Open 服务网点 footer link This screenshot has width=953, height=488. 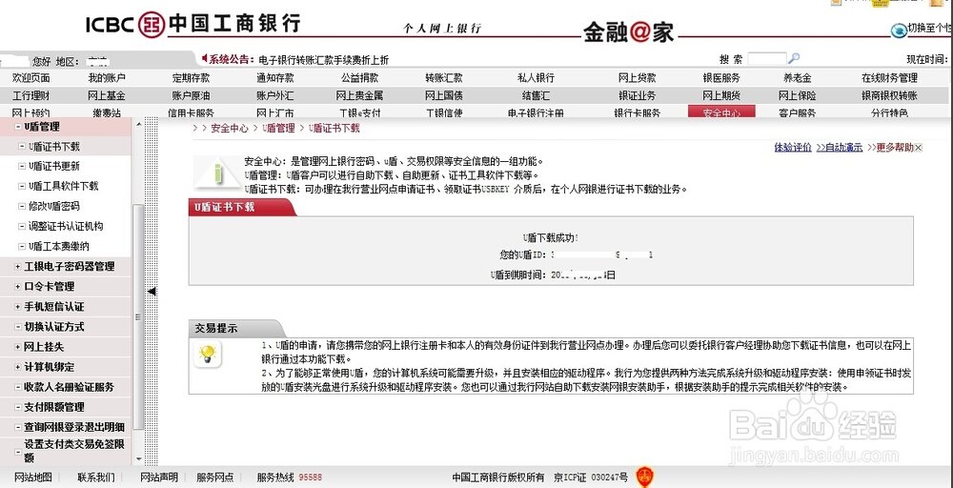coord(215,478)
